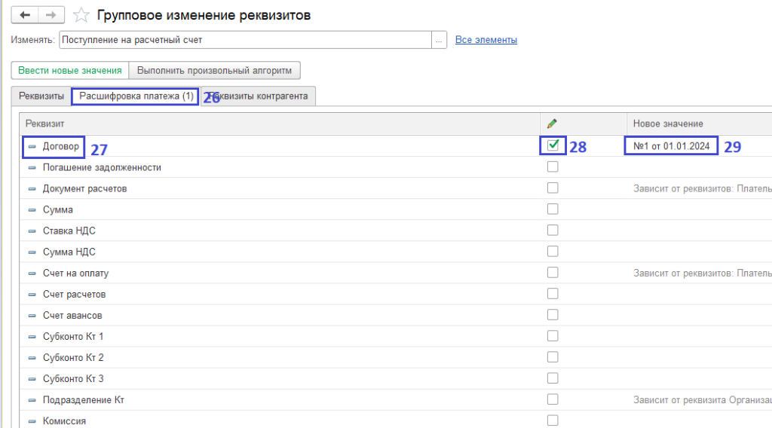This screenshot has height=428, width=772.
Task: Uncheck the Договор checkbox
Action: [553, 145]
